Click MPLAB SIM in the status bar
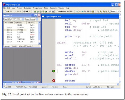Image resolution: width=125 pixels, height=100 pixels. 7,87
